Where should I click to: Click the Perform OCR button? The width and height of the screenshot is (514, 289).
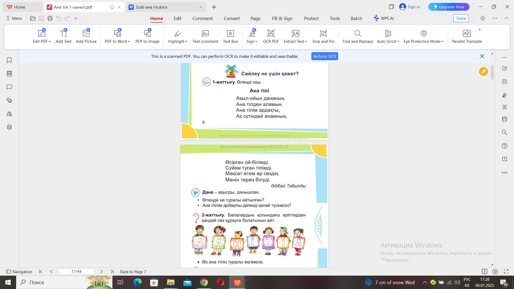click(x=324, y=56)
